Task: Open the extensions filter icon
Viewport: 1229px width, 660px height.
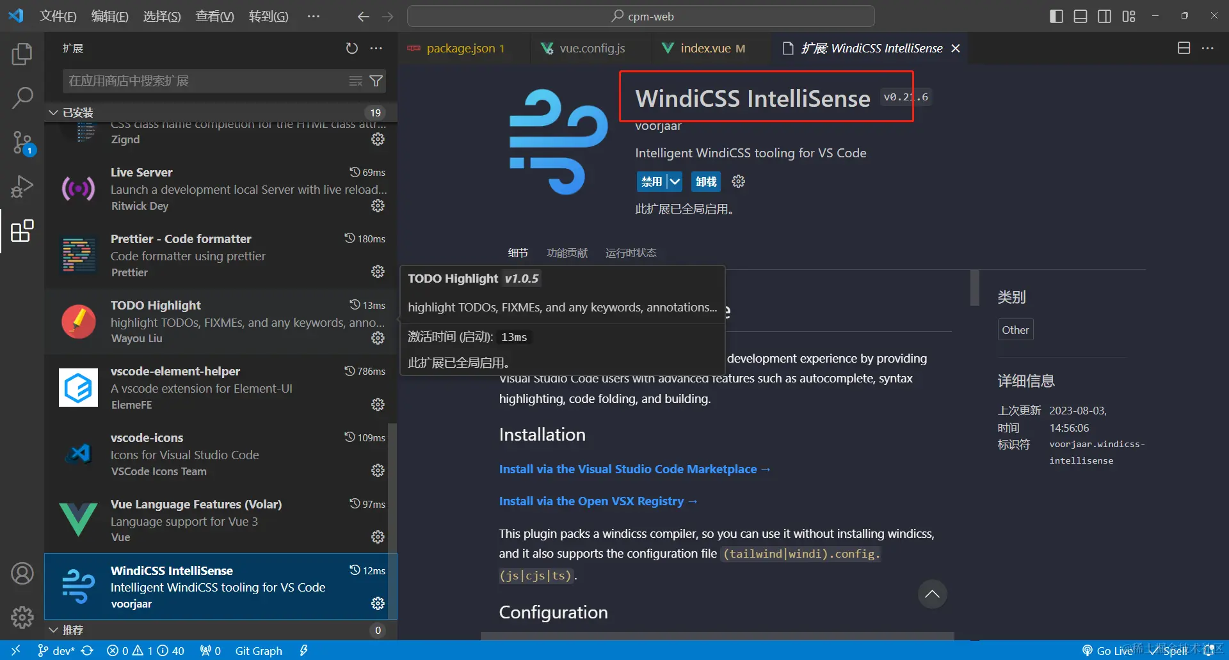Action: 376,81
